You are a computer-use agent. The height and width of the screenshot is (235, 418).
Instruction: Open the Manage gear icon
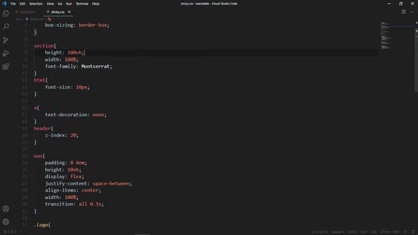[6, 222]
